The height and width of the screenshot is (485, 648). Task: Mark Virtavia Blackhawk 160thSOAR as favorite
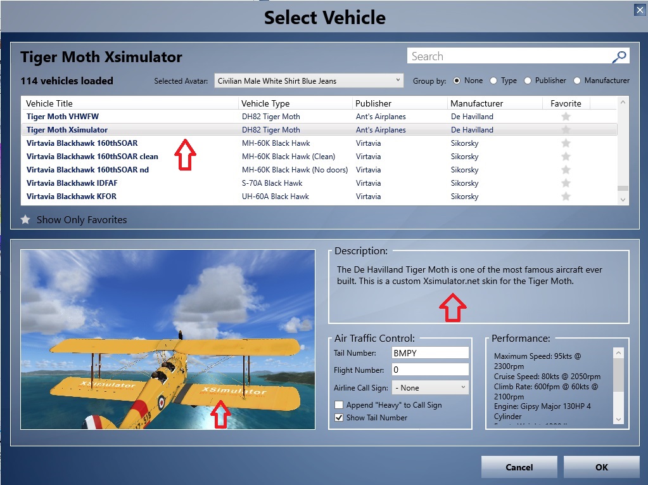(x=566, y=143)
